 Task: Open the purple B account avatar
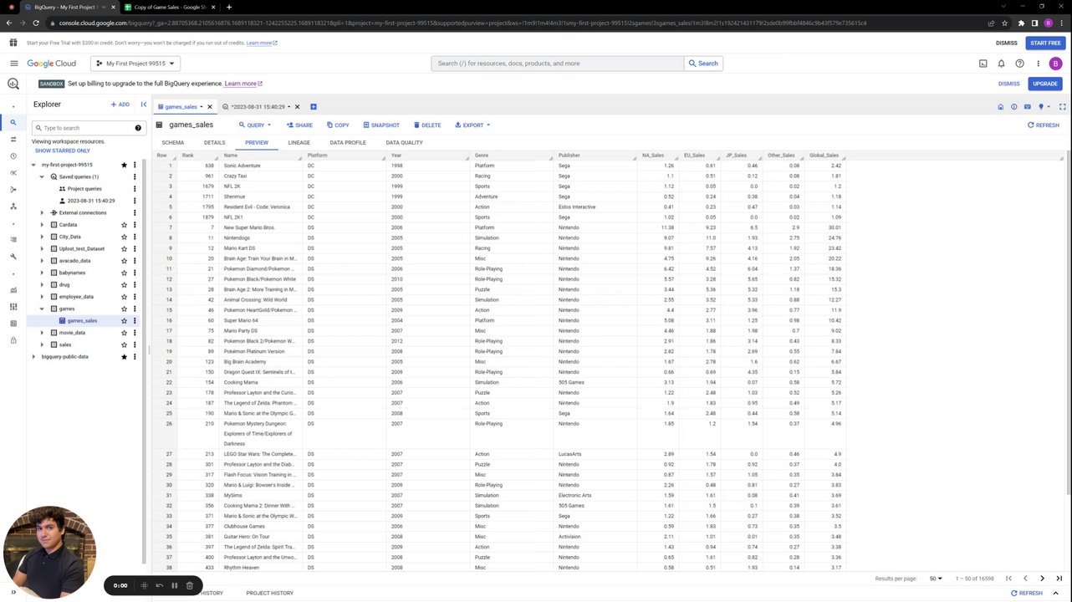click(1055, 64)
